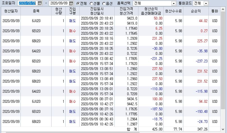Click entry time 2020/09/09 20:18:41
The width and height of the screenshot is (227, 133).
(97, 18)
